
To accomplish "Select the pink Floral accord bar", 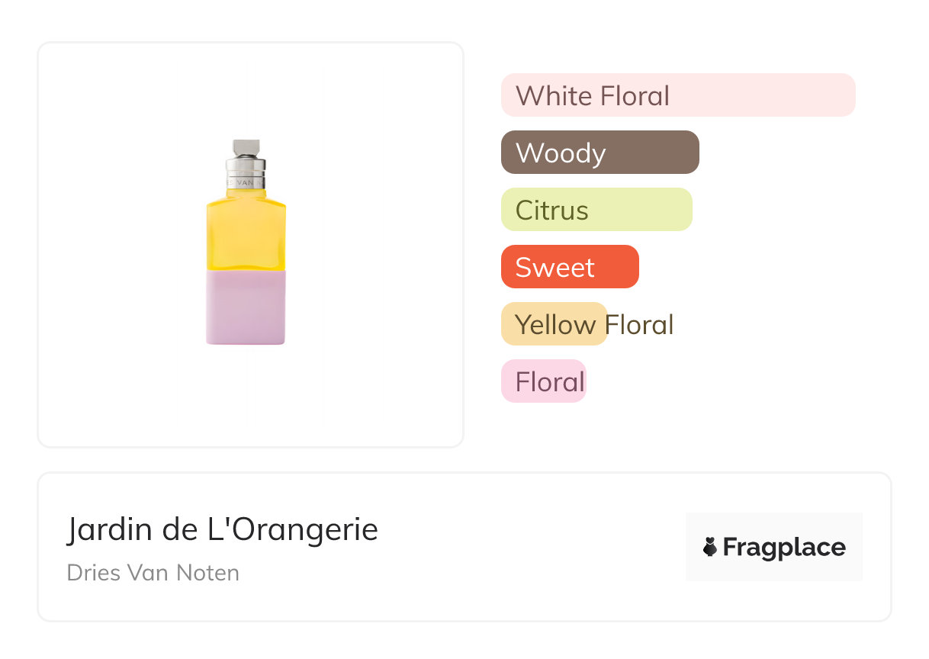I will 544,381.
